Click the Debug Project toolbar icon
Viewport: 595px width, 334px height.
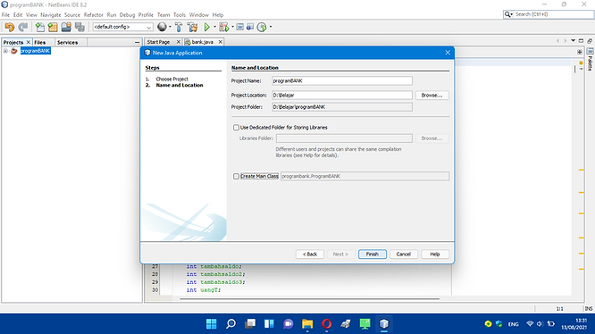[224, 27]
